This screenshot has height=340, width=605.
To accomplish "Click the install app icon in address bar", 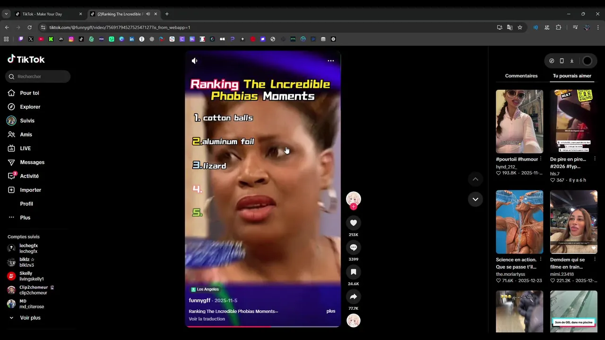I will click(500, 27).
